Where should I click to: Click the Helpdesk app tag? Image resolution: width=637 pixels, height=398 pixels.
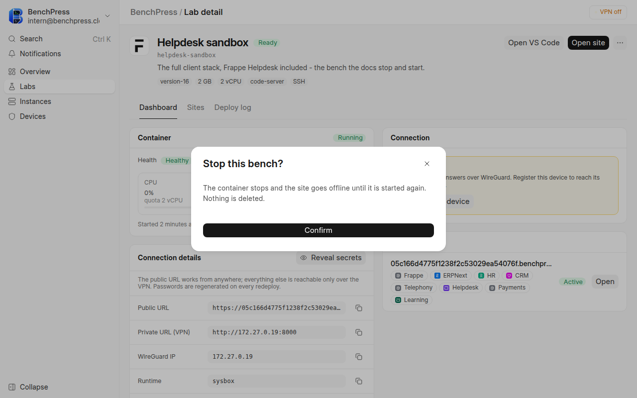[461, 288]
